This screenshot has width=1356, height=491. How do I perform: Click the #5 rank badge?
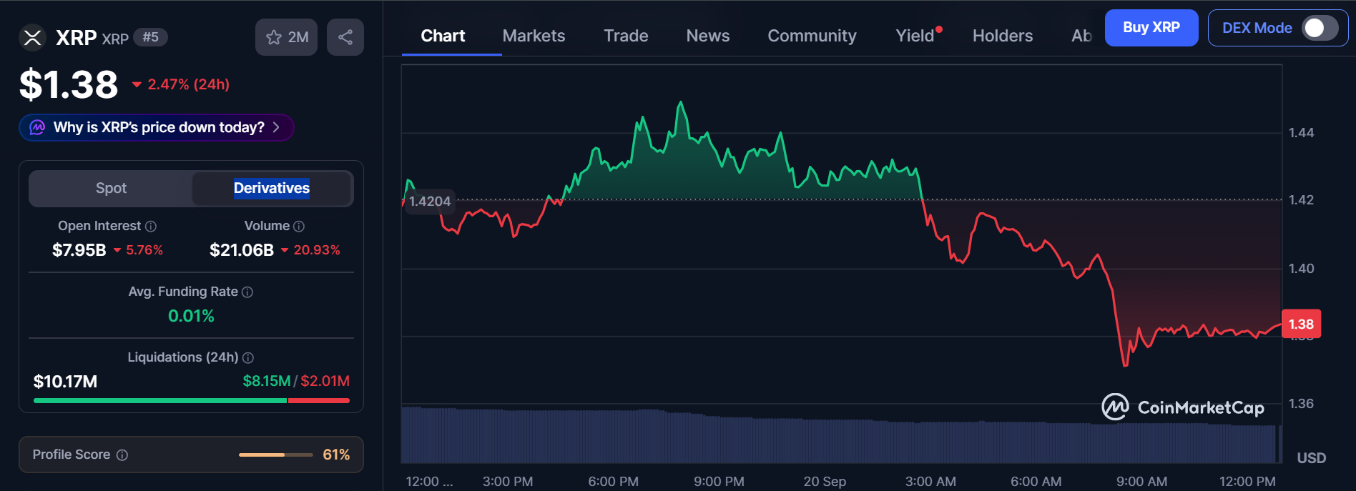pos(150,37)
